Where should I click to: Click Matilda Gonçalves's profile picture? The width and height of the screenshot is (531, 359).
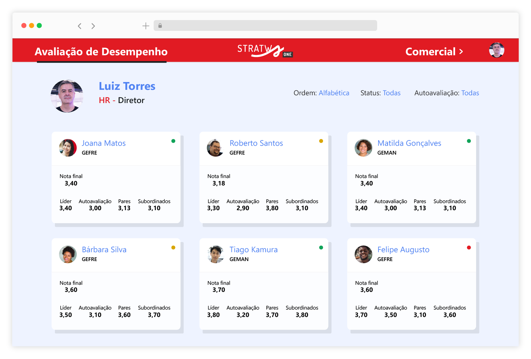[363, 148]
